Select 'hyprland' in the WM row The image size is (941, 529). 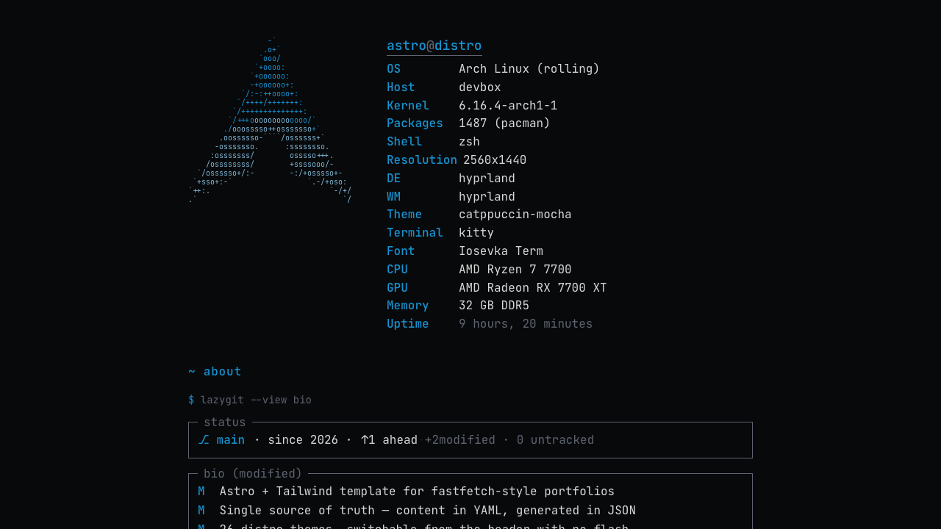(487, 197)
